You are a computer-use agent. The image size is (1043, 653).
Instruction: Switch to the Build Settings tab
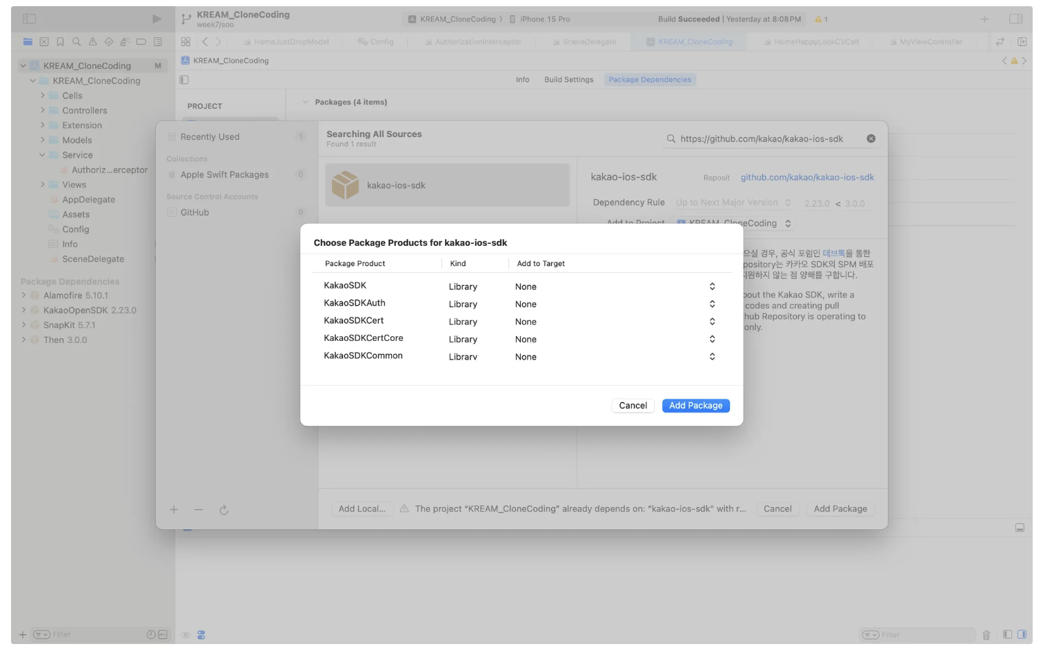[568, 80]
